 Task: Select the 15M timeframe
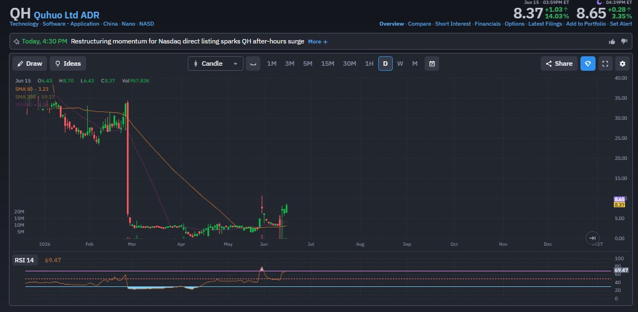coord(327,64)
